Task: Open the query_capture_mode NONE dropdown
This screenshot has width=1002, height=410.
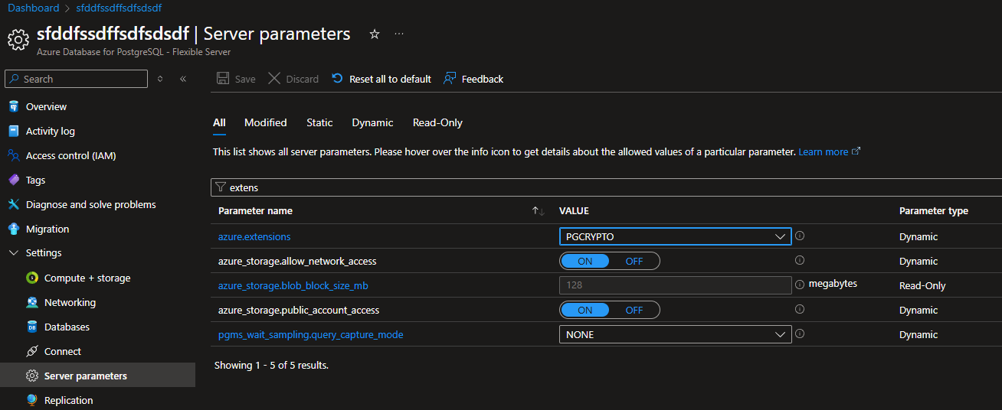Action: (675, 334)
